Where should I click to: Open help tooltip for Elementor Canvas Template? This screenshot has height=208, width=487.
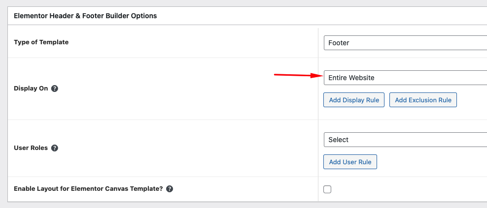click(x=170, y=189)
